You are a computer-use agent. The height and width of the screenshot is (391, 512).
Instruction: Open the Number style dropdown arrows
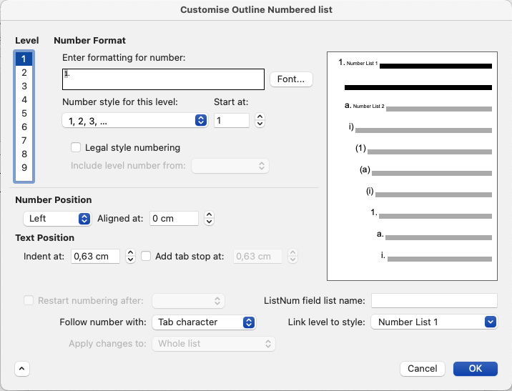point(201,120)
